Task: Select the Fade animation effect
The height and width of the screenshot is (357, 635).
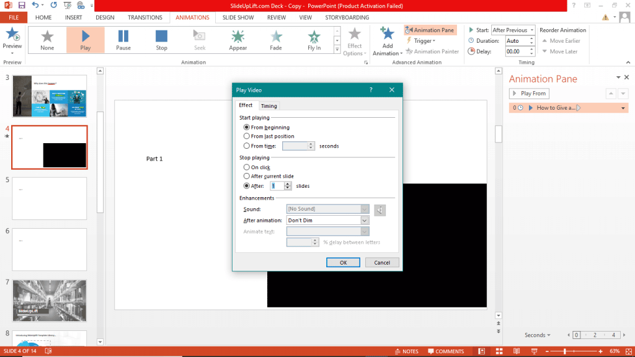Action: point(275,39)
